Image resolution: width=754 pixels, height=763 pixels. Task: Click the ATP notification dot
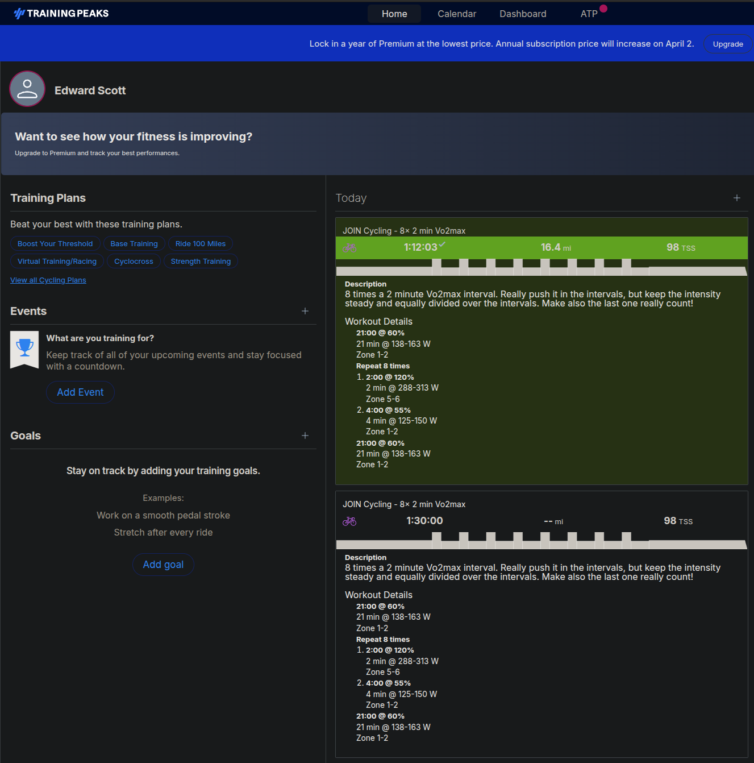click(x=603, y=8)
